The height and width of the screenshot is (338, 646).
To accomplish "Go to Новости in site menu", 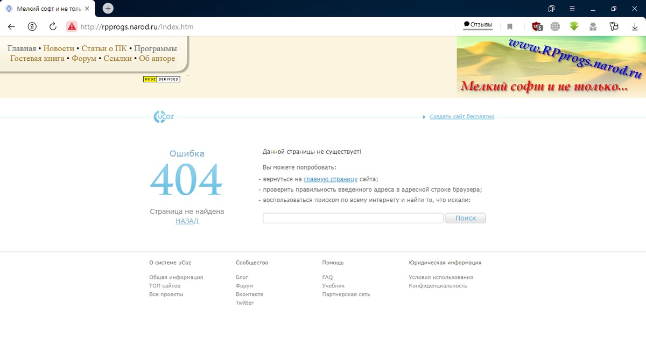I will [59, 48].
